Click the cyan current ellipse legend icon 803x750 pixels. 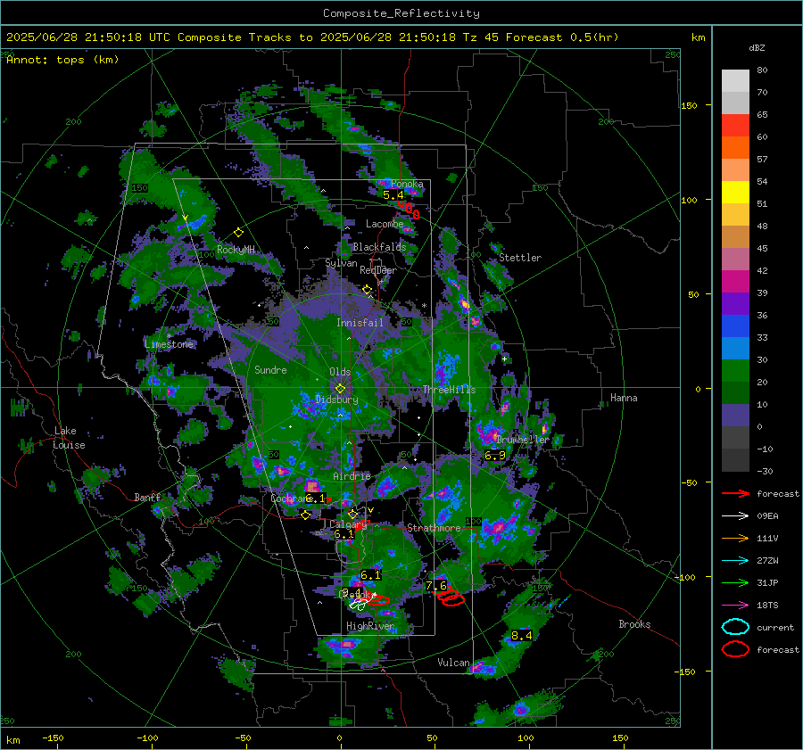[x=735, y=627]
